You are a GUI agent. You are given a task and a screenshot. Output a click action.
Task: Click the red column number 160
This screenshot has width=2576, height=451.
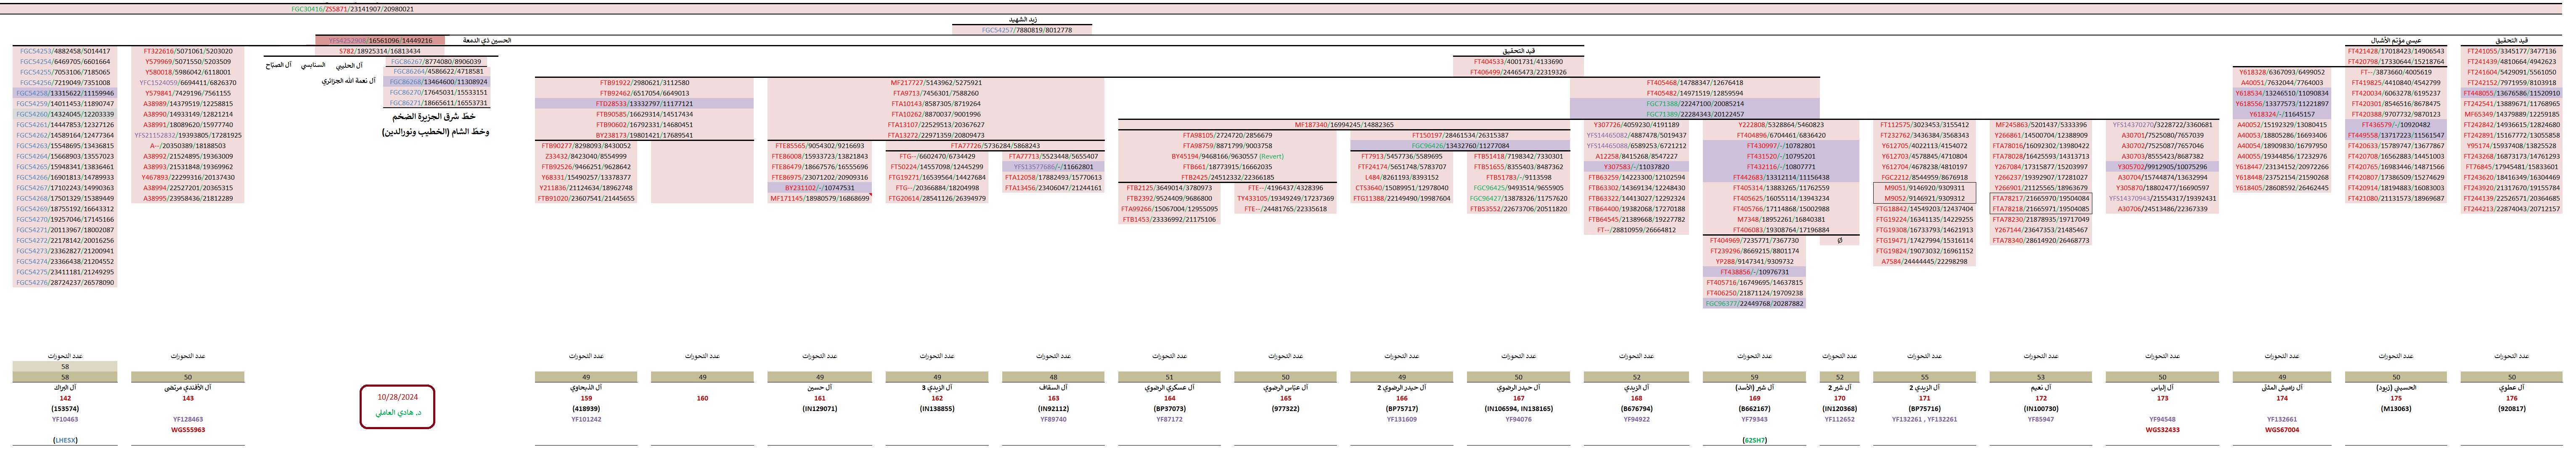(x=702, y=398)
